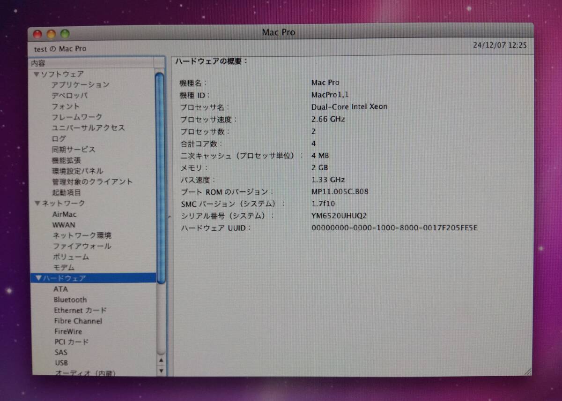
Task: Select フレームワーク in the sidebar
Action: click(77, 117)
